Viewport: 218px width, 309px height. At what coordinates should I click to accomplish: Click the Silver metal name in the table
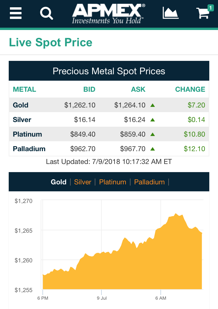22,120
